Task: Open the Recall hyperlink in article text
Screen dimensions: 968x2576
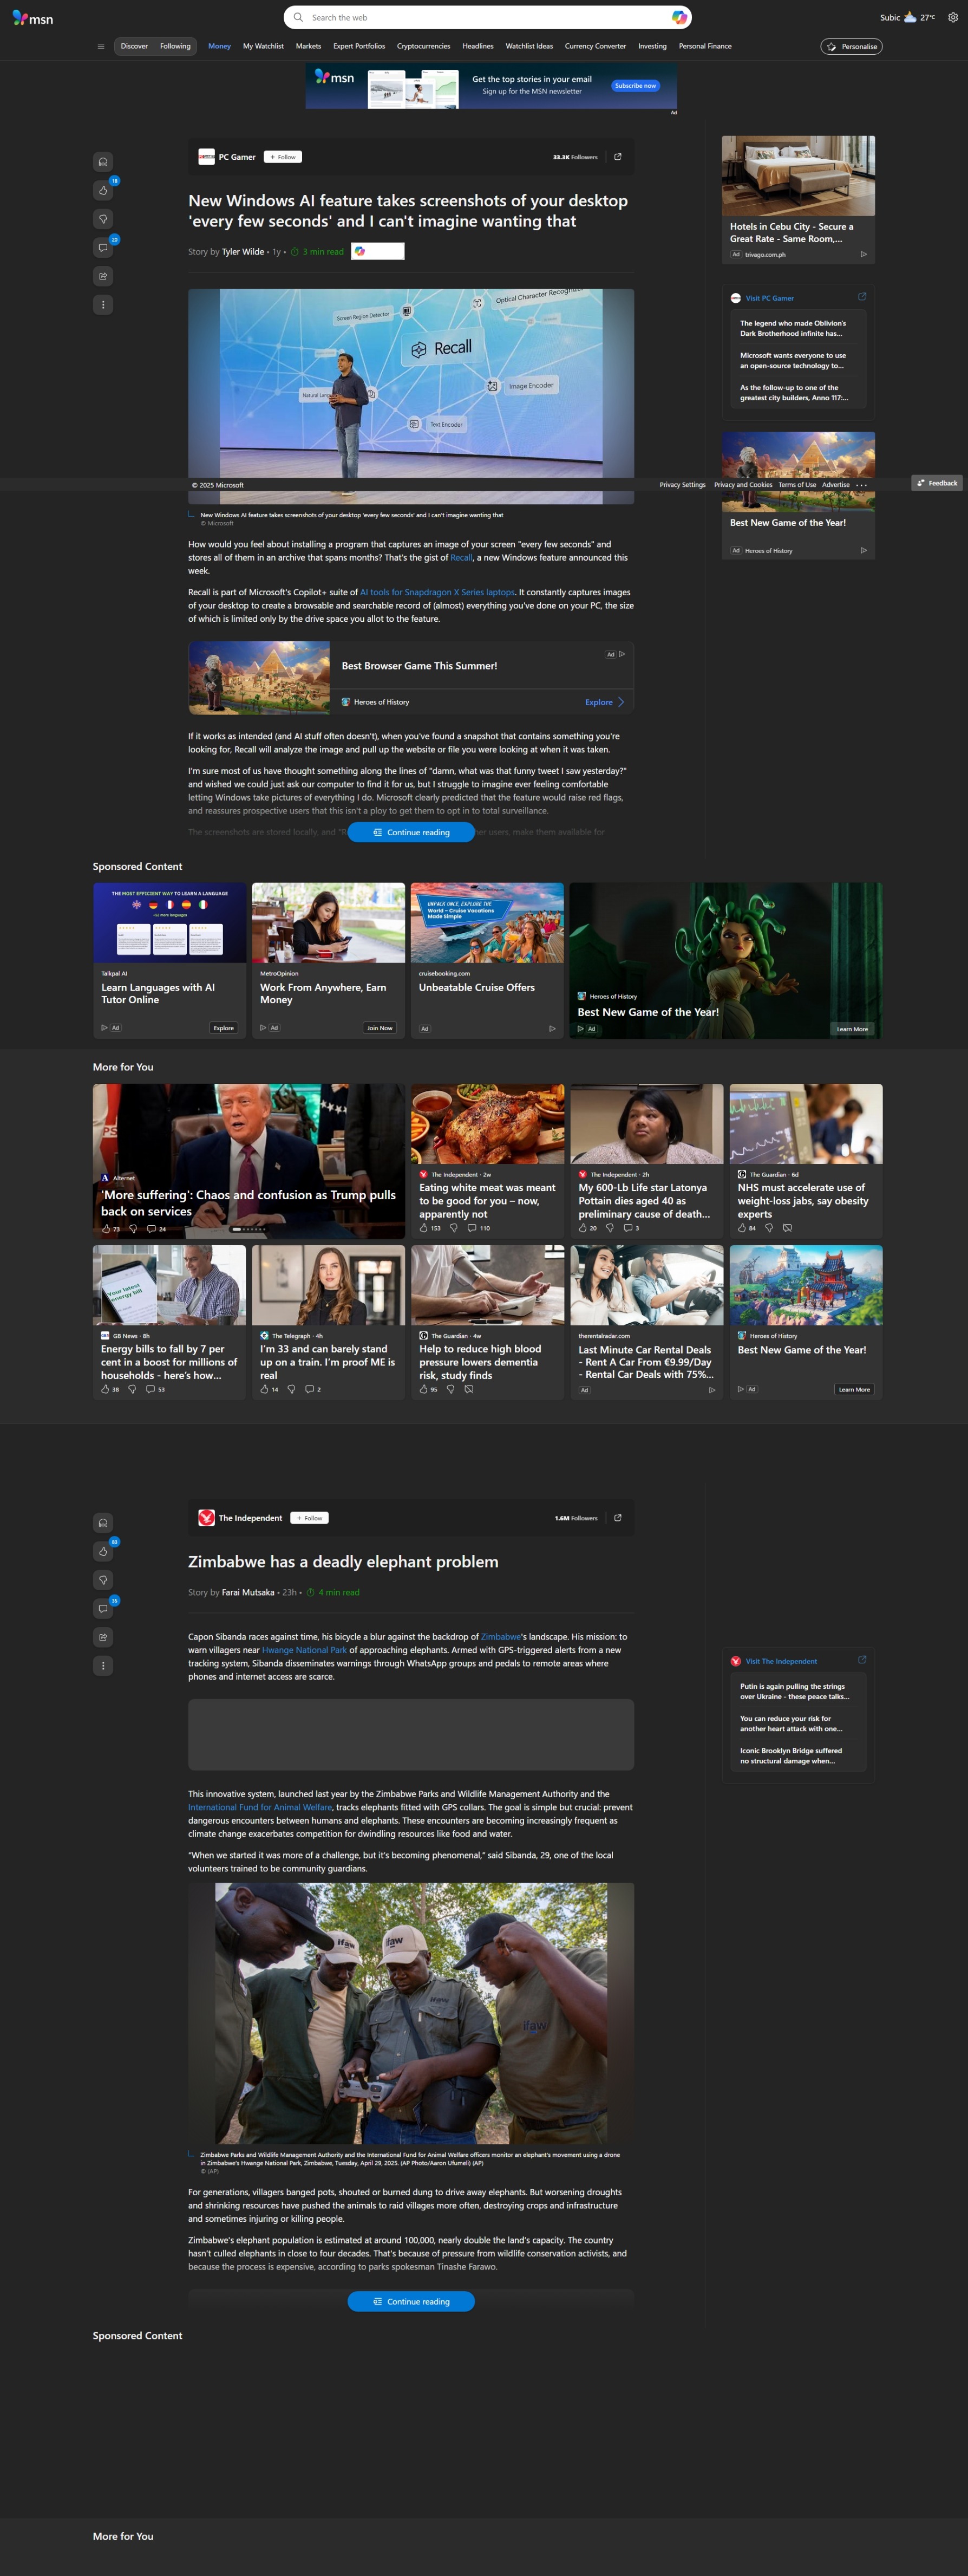Action: click(x=461, y=558)
